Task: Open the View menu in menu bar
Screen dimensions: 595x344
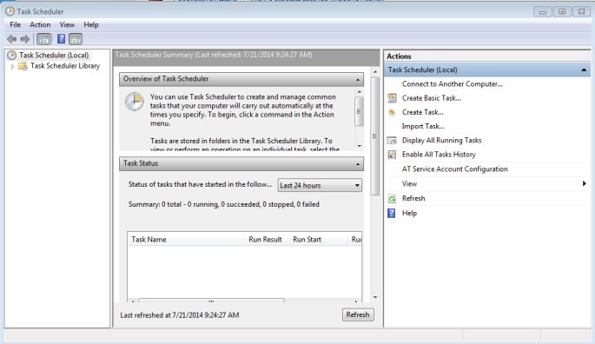Action: tap(67, 24)
